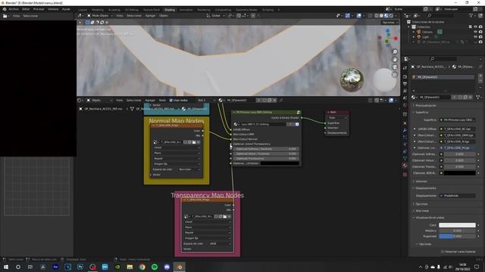Select Camera in the outliner
The image size is (485, 272).
tap(427, 32)
